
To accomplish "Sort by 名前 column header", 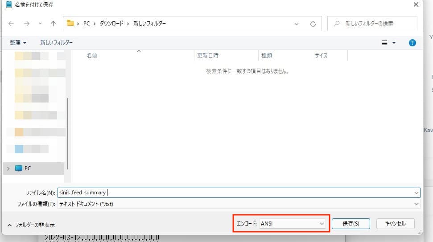I will (x=92, y=55).
